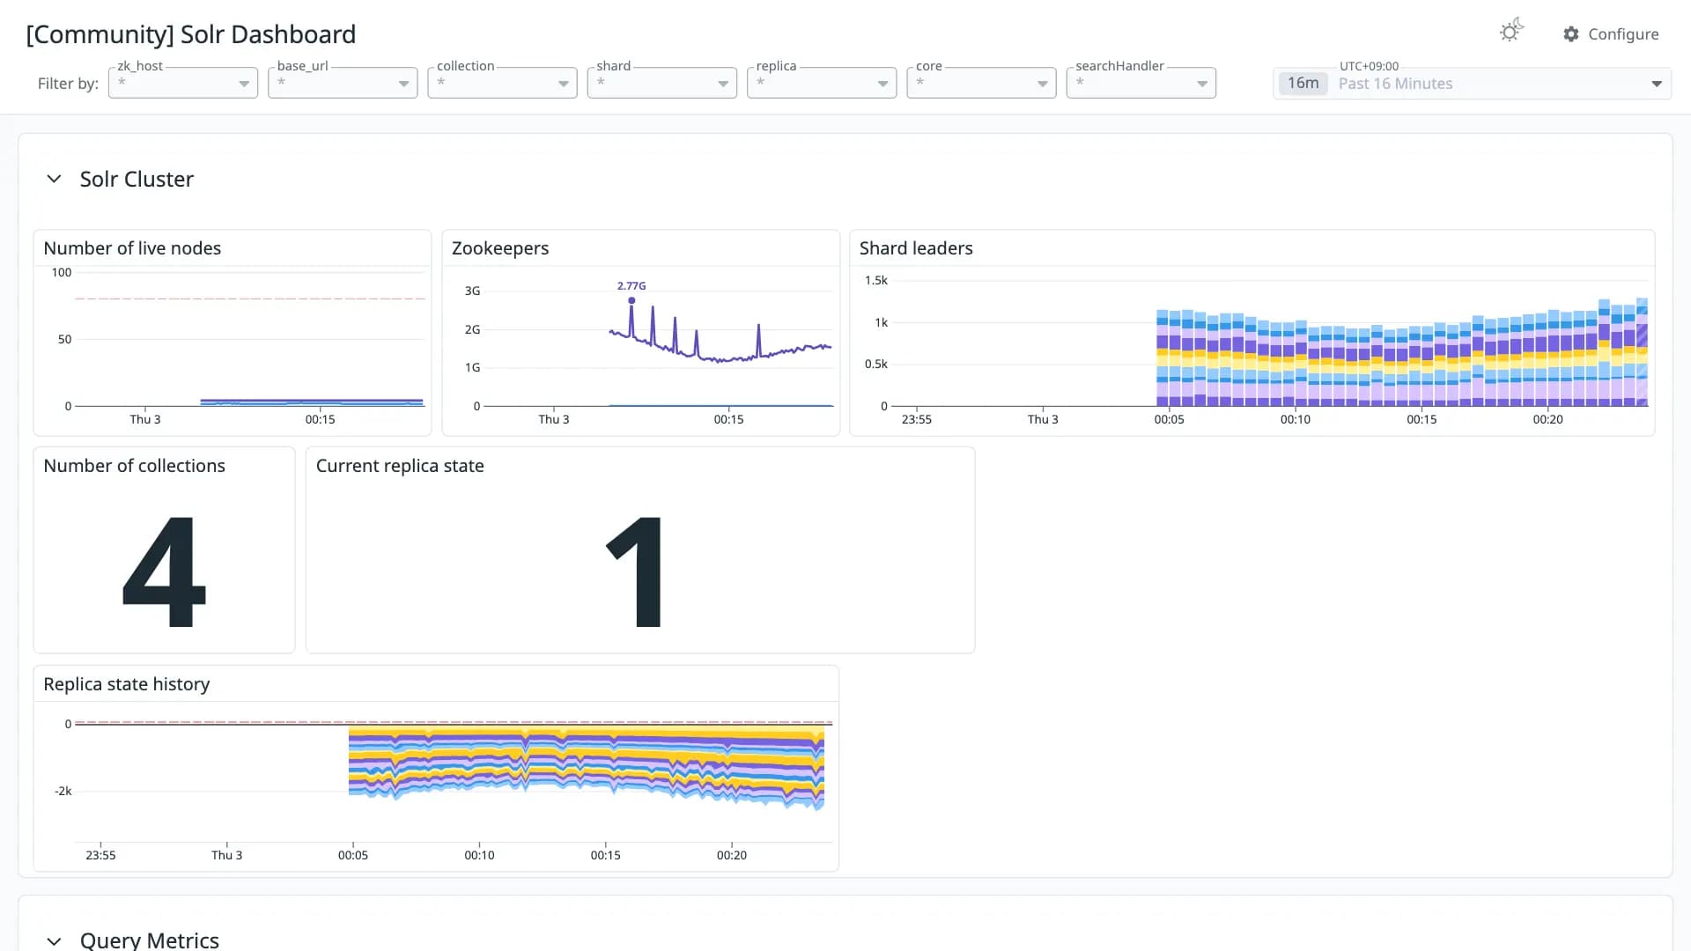
Task: Click the Query Metrics section heading
Action: (x=150, y=940)
